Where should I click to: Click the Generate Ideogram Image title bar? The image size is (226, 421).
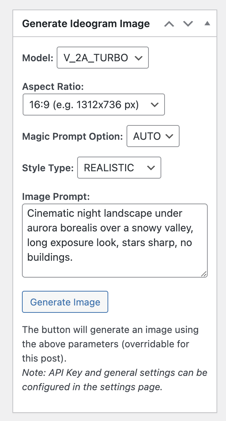[86, 23]
